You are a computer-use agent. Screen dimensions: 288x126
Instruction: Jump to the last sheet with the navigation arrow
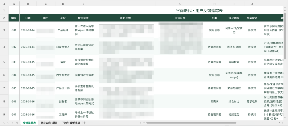(17, 123)
